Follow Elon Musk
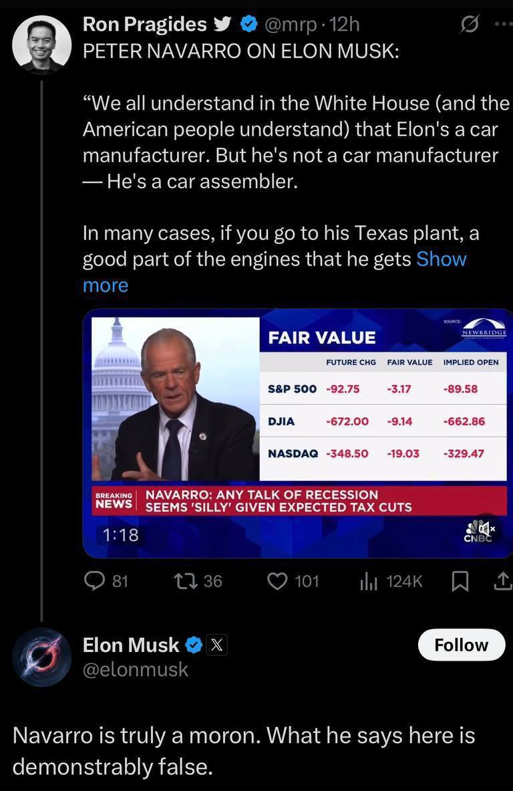Viewport: 513px width, 791px height. (x=461, y=645)
